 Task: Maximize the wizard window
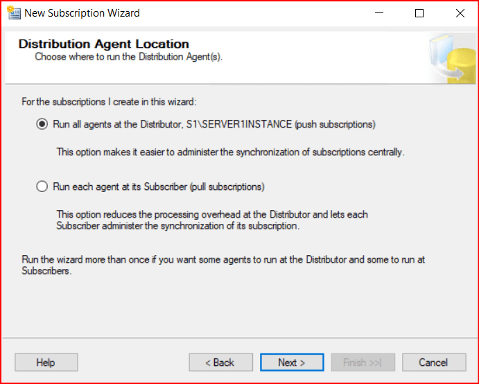[x=419, y=13]
